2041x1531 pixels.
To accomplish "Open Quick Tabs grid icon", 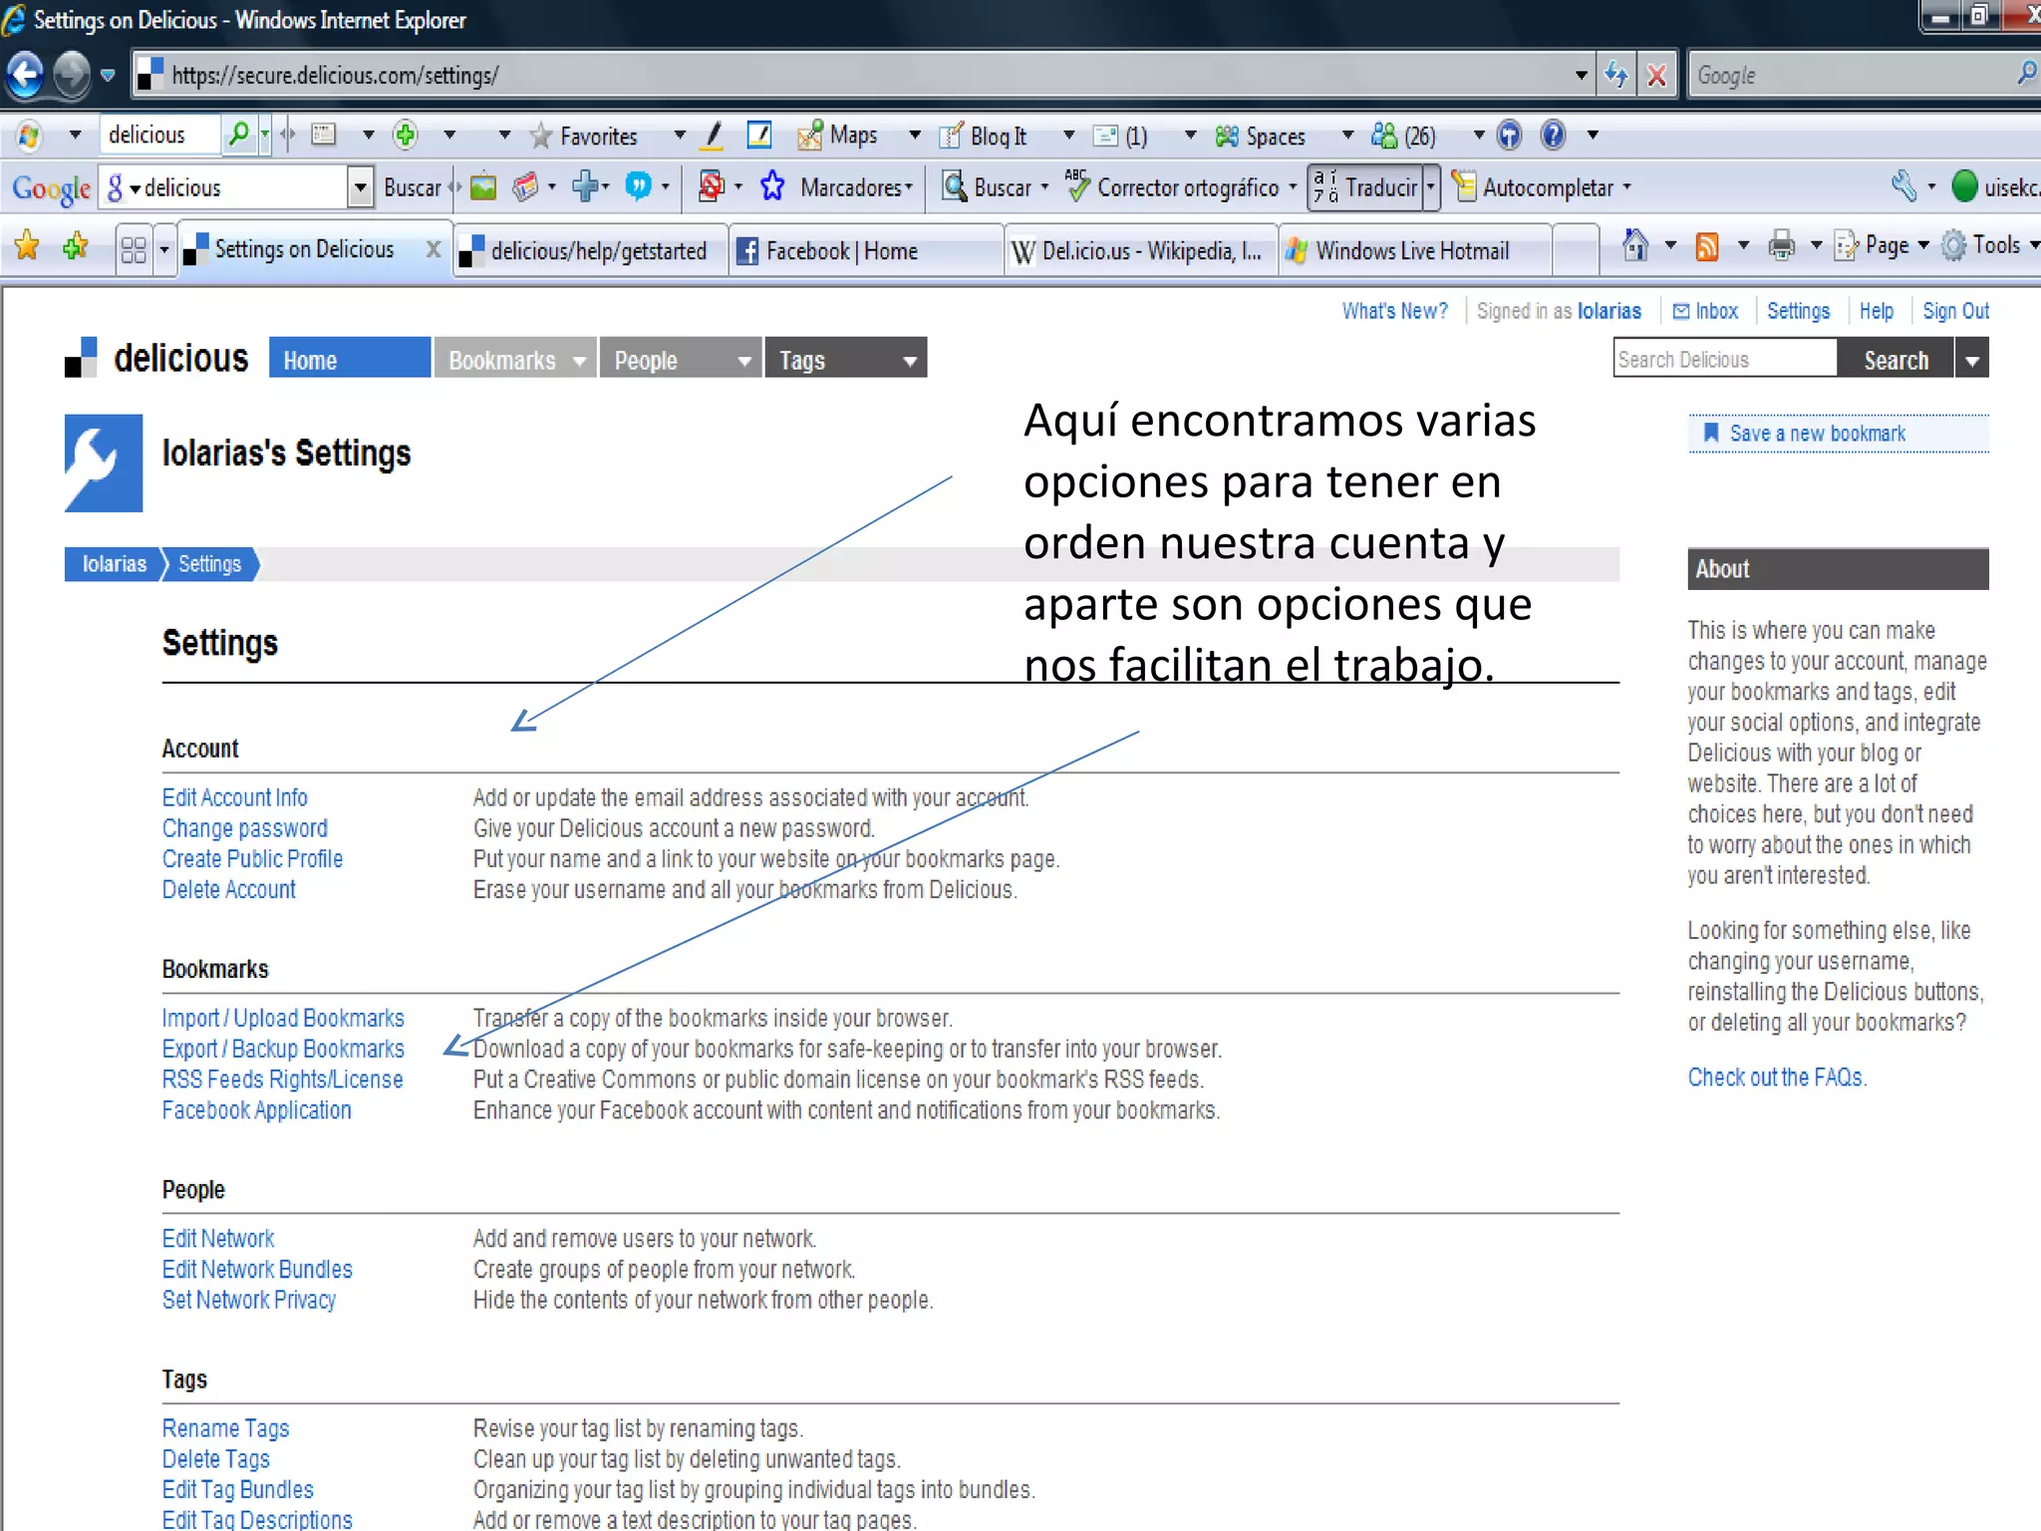I will [x=134, y=249].
